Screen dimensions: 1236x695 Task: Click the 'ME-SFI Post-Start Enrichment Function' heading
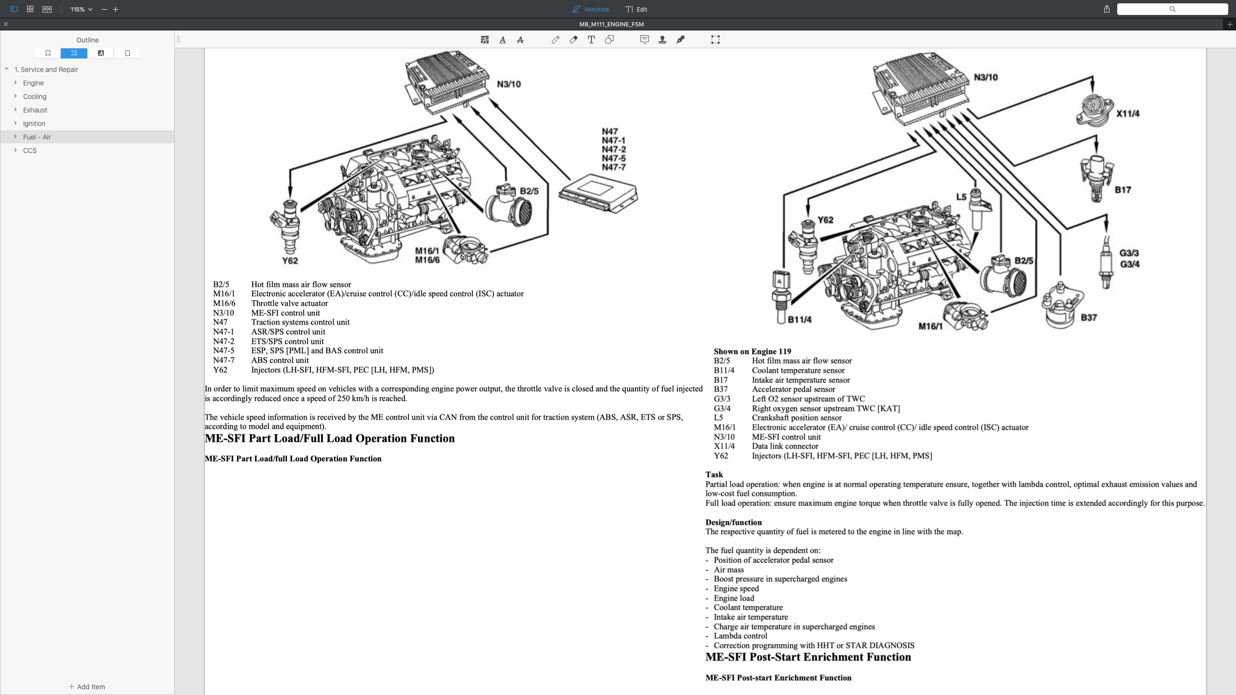point(808,657)
